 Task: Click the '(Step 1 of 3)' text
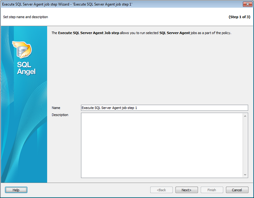click(x=239, y=17)
